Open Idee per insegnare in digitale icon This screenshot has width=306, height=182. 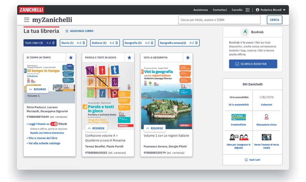point(239,137)
